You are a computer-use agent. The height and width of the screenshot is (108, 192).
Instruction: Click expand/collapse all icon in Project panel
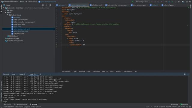click(x=46, y=5)
